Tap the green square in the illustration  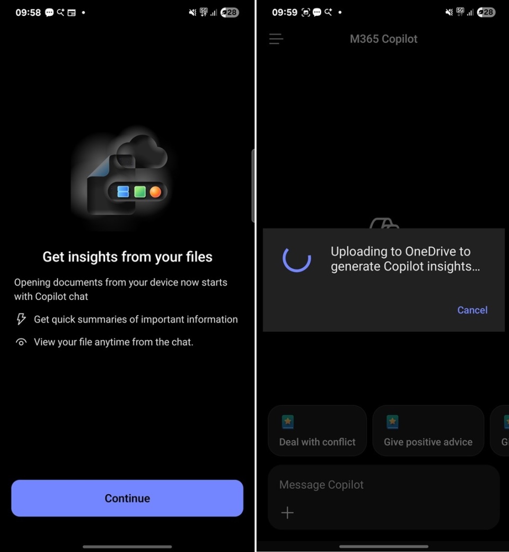(x=140, y=192)
